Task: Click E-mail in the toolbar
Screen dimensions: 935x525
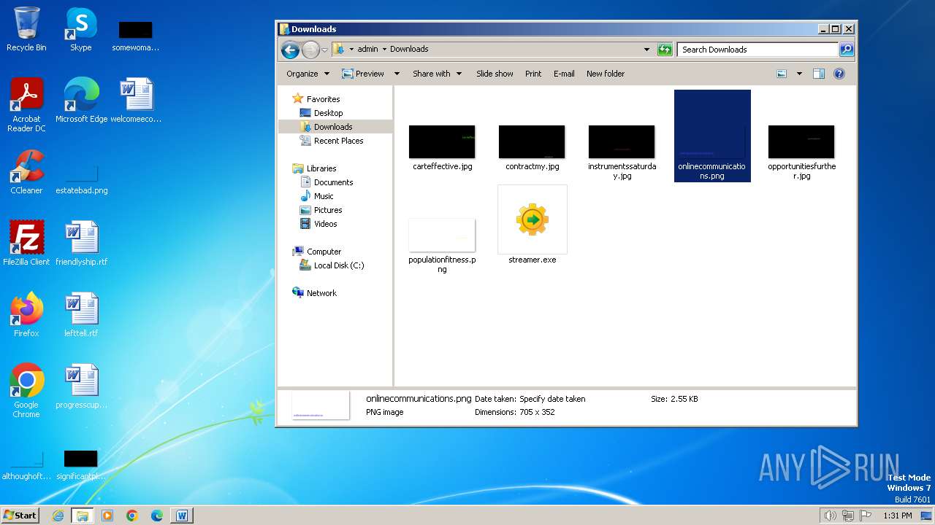Action: click(564, 74)
